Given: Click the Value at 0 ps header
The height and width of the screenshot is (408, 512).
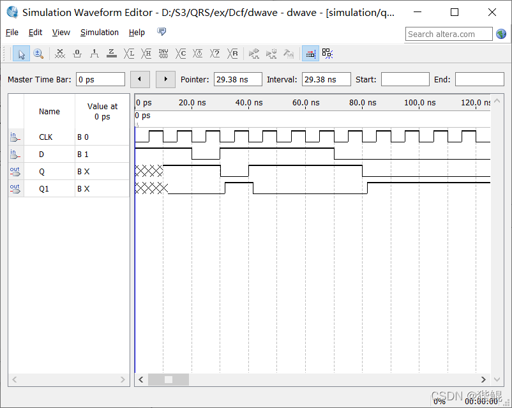Looking at the screenshot, I should (x=102, y=111).
